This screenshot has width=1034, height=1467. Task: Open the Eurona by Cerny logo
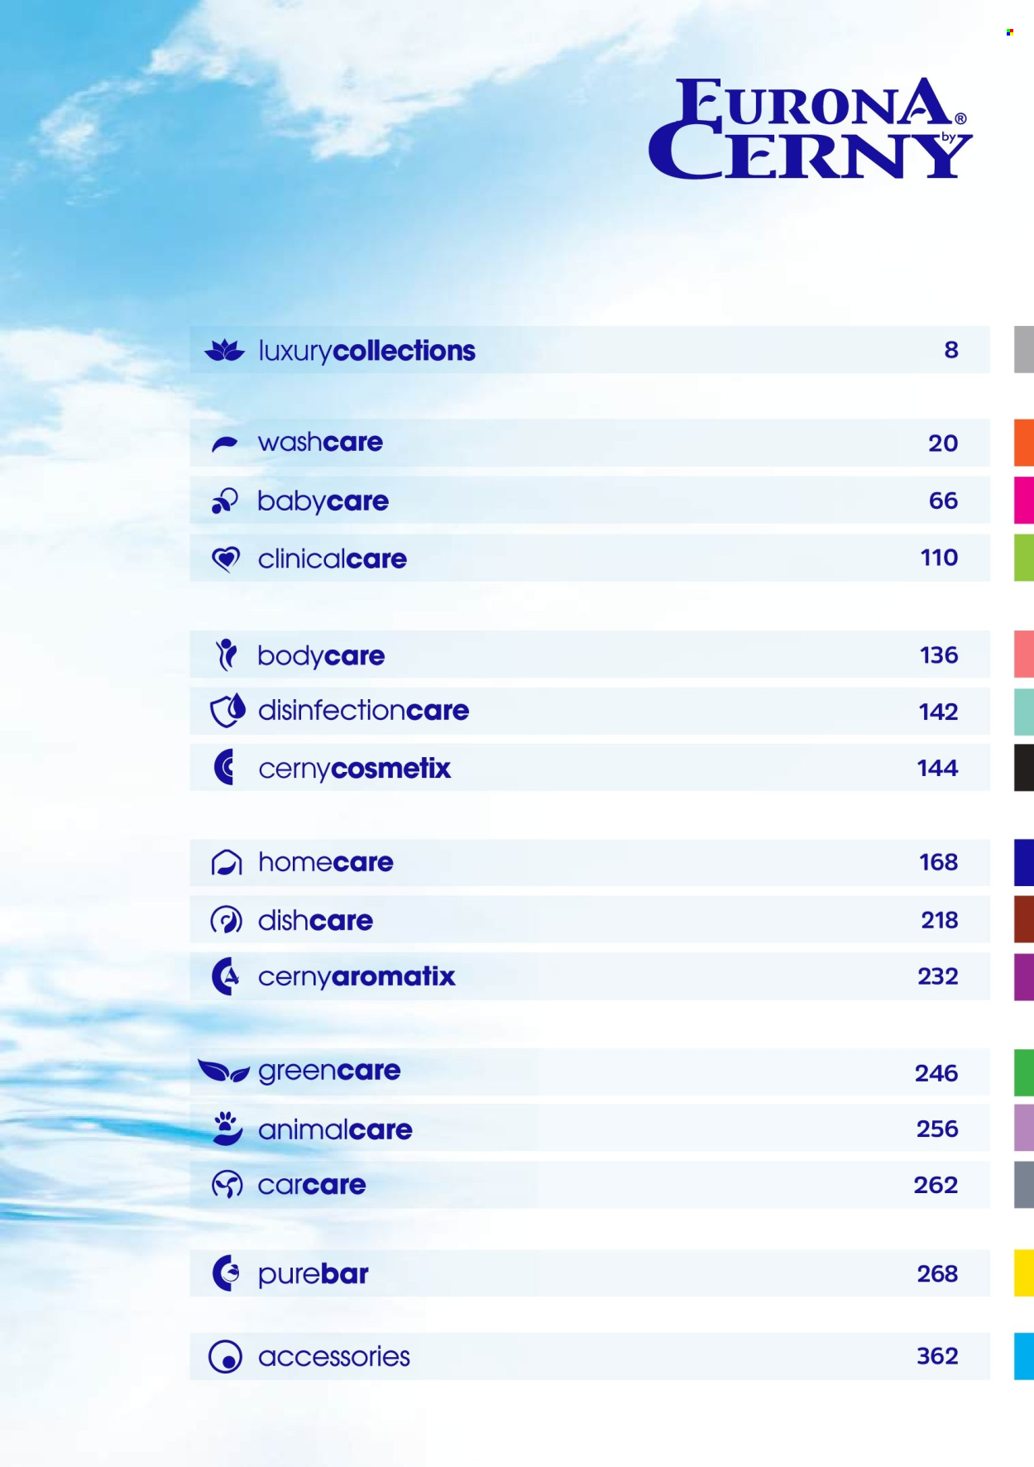pyautogui.click(x=811, y=128)
